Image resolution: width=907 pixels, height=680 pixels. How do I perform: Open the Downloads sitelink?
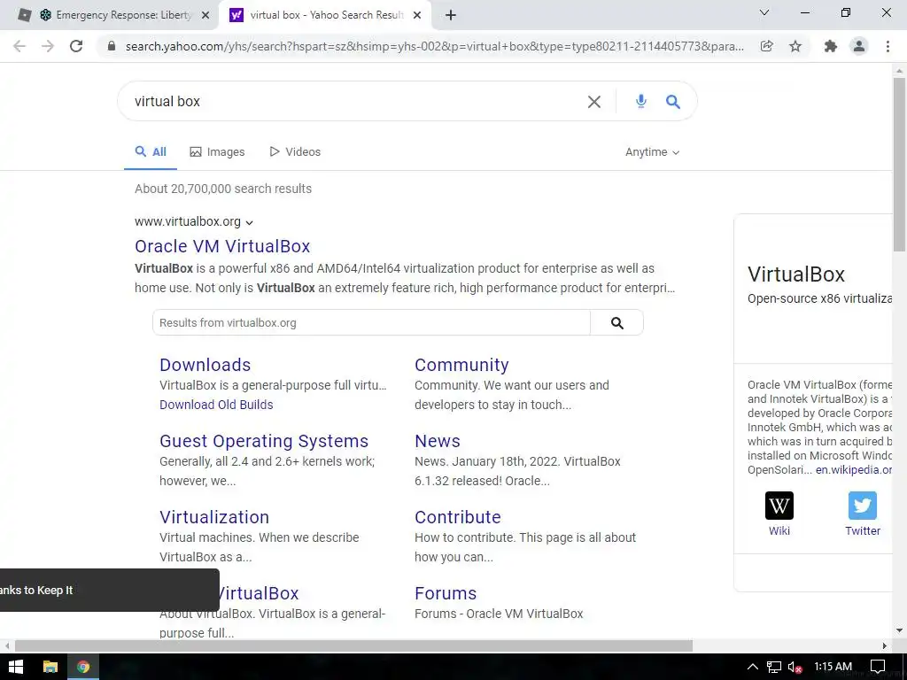tap(205, 365)
